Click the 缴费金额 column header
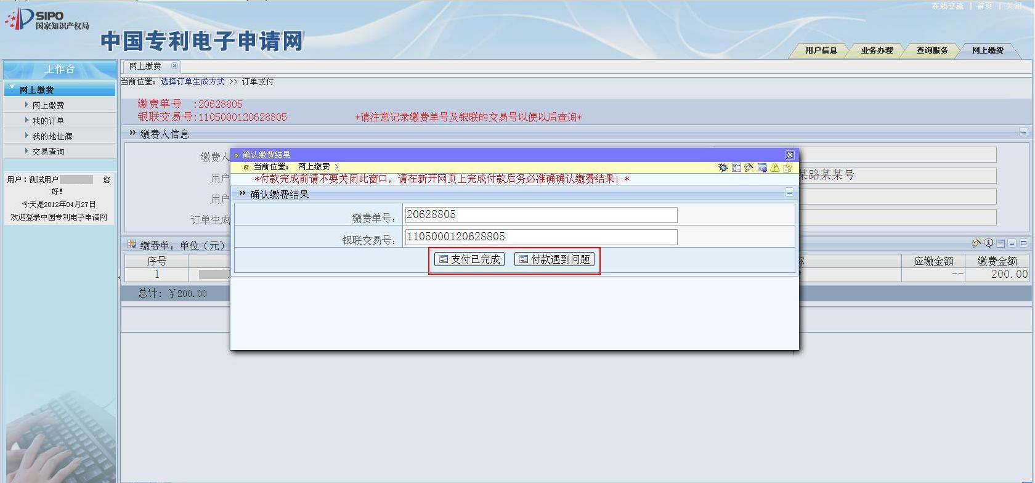Viewport: 1035px width, 483px height. (997, 261)
